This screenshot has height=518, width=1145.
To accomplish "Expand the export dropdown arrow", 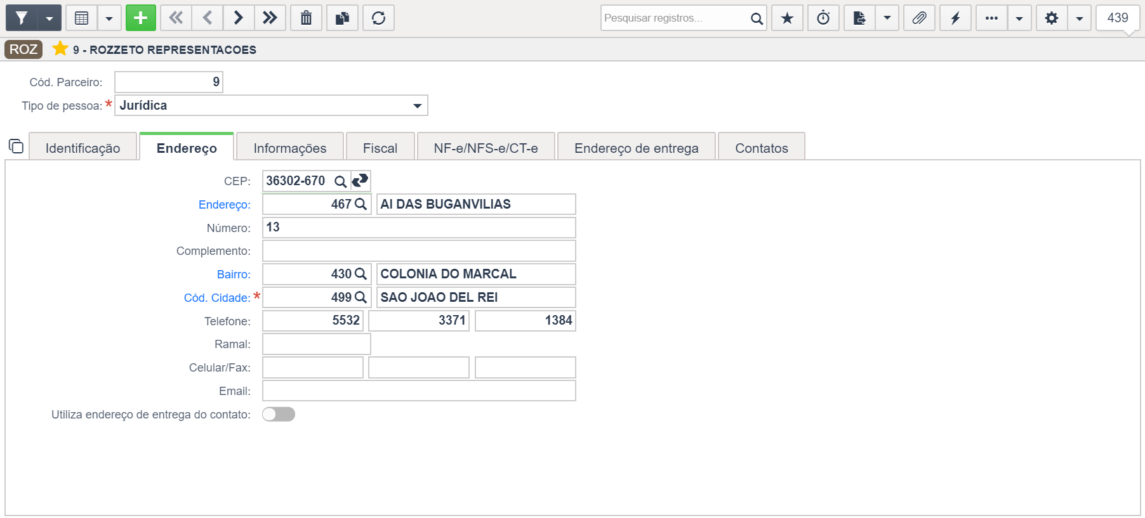I will 887,18.
